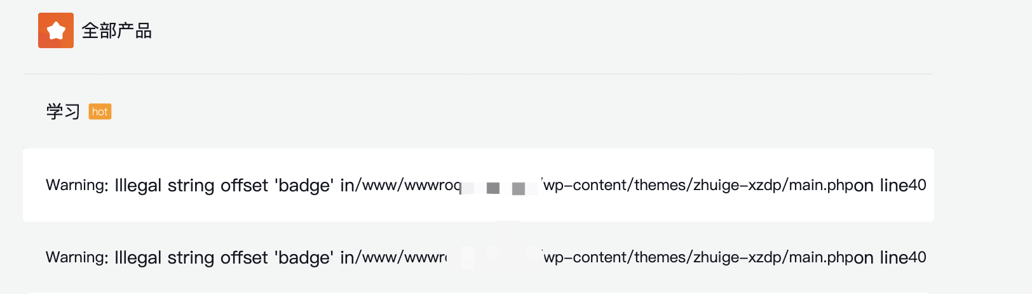Click 'Illegal string offset' in first warning
This screenshot has height=294, width=1032.
click(191, 185)
